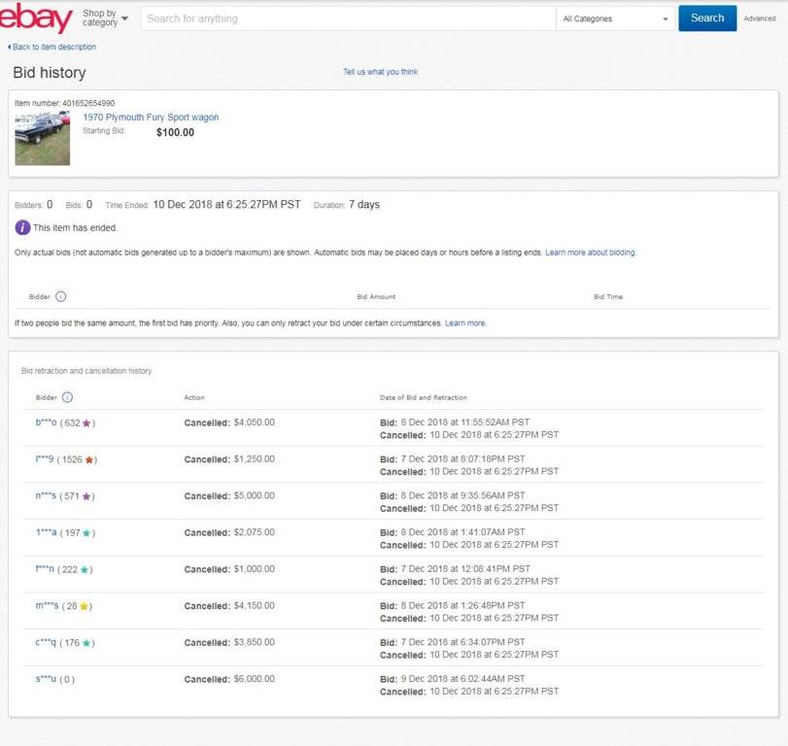Viewport: 788px width, 746px height.
Task: Click the yellow star beside bidder m***s
Action: coord(83,605)
